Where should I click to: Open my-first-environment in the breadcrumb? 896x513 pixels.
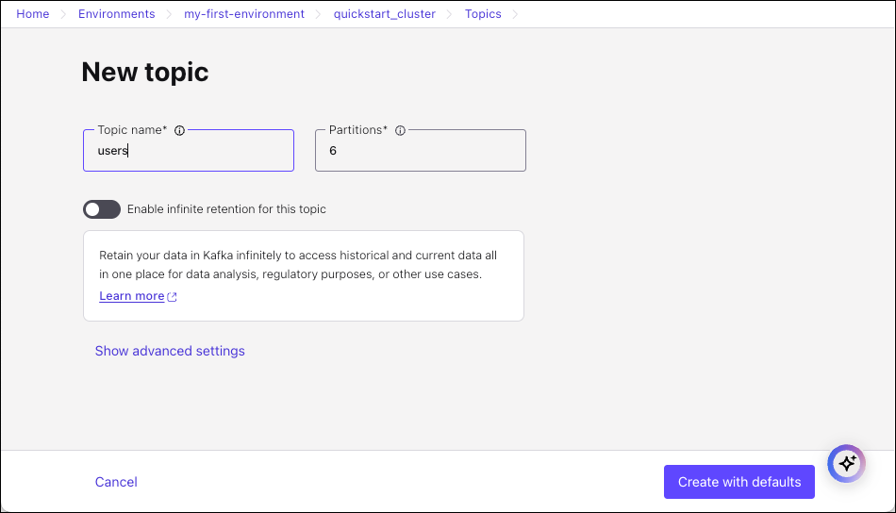244,14
